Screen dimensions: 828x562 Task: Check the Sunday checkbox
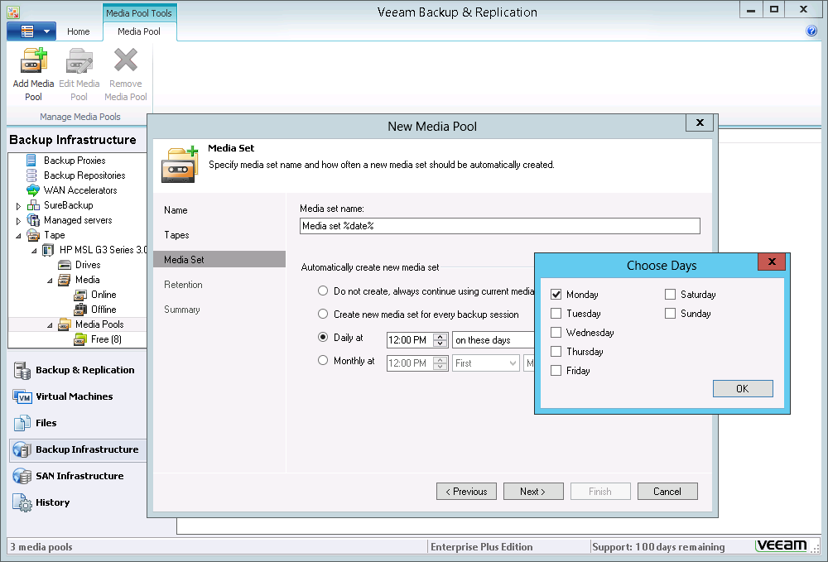click(x=670, y=314)
